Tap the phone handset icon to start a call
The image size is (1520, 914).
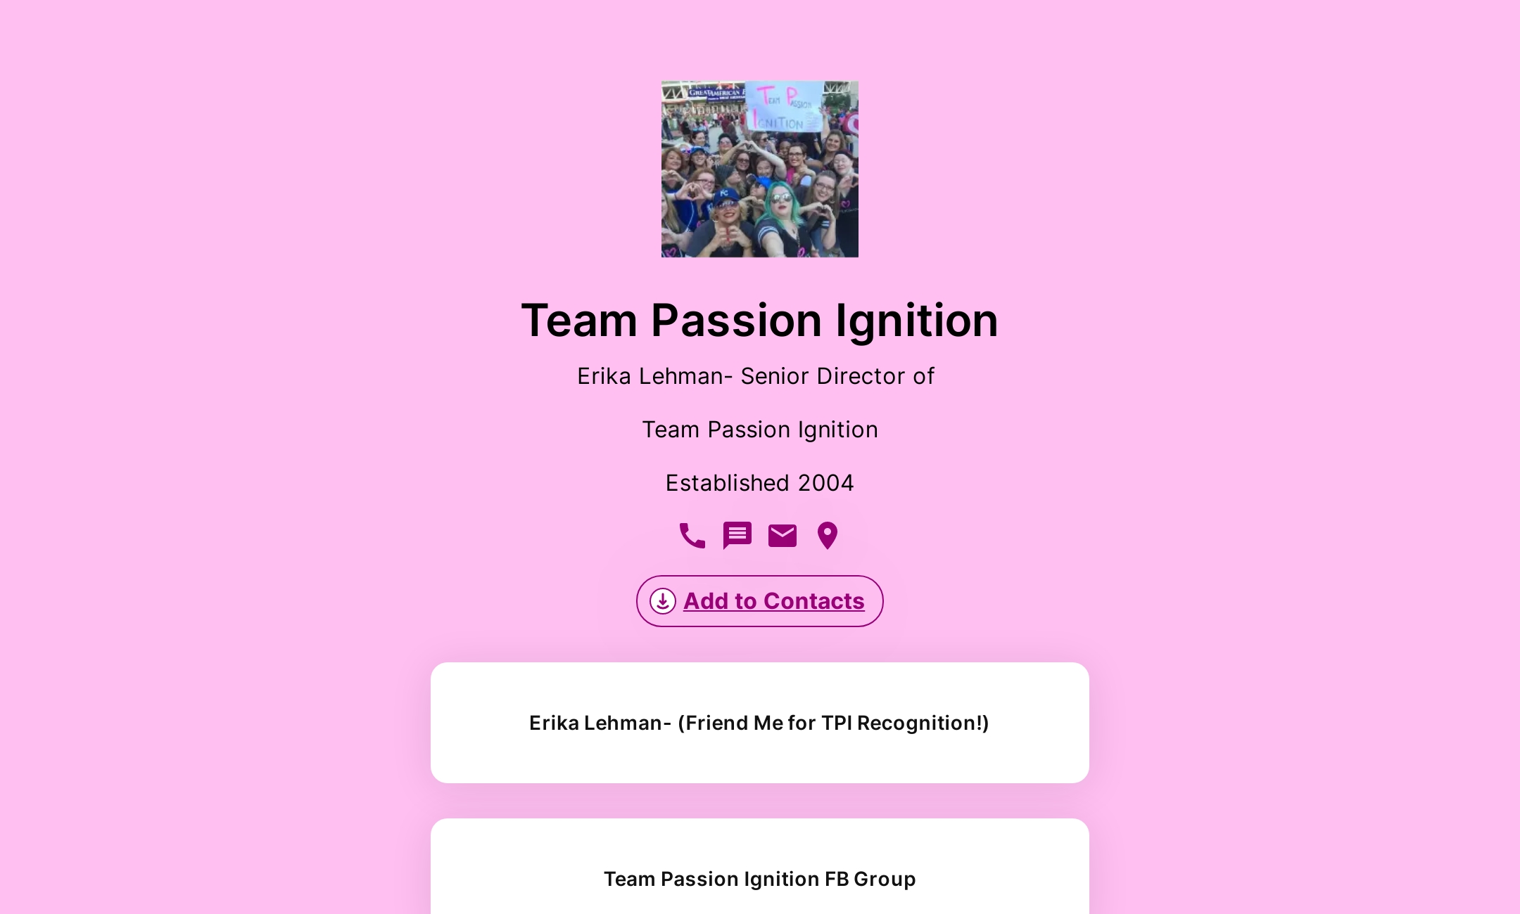point(692,536)
